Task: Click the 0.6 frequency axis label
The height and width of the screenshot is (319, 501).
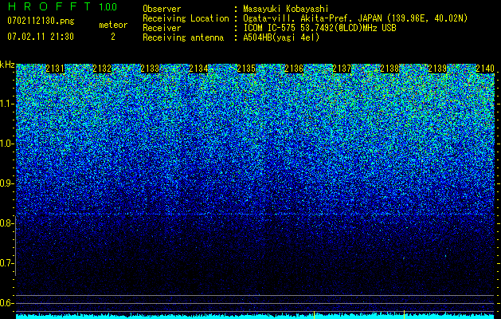Action: 7,303
